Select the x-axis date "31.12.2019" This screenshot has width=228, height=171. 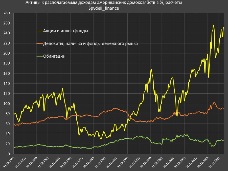203,162
